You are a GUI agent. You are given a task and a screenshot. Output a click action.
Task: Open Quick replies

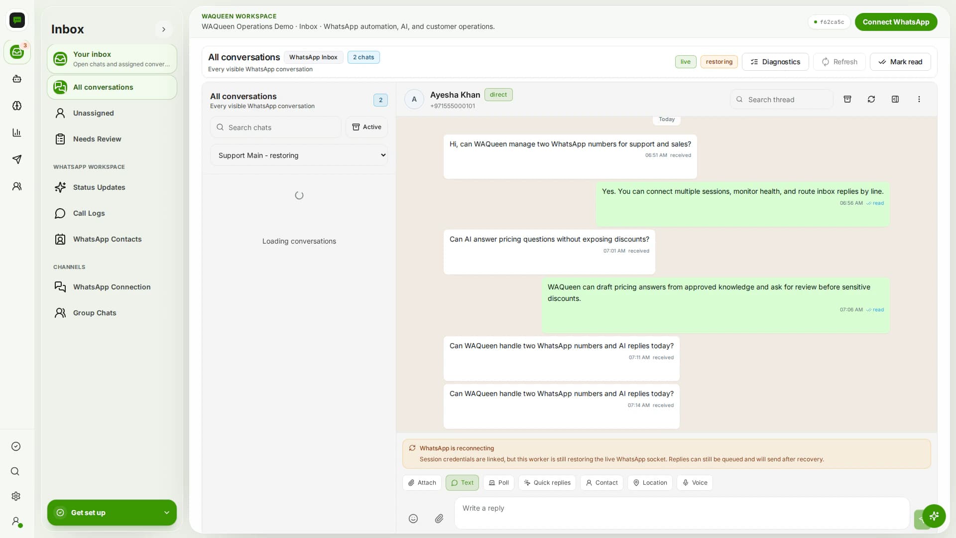click(547, 483)
